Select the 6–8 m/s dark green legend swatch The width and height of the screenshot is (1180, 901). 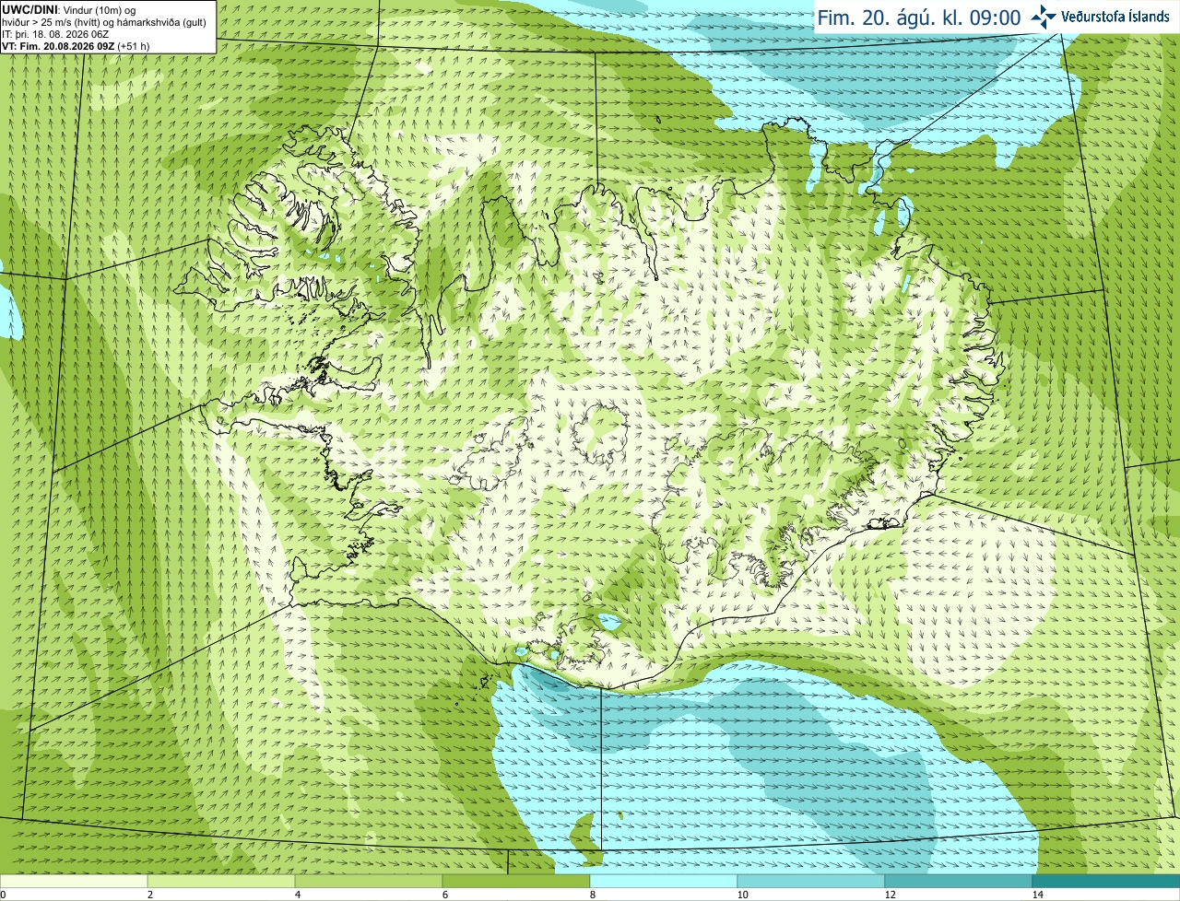tap(516, 882)
